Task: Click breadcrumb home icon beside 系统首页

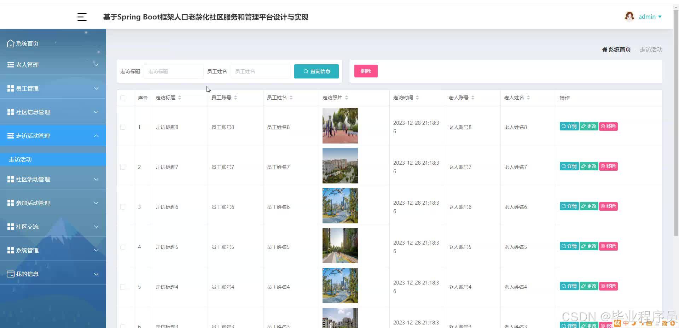Action: point(605,49)
